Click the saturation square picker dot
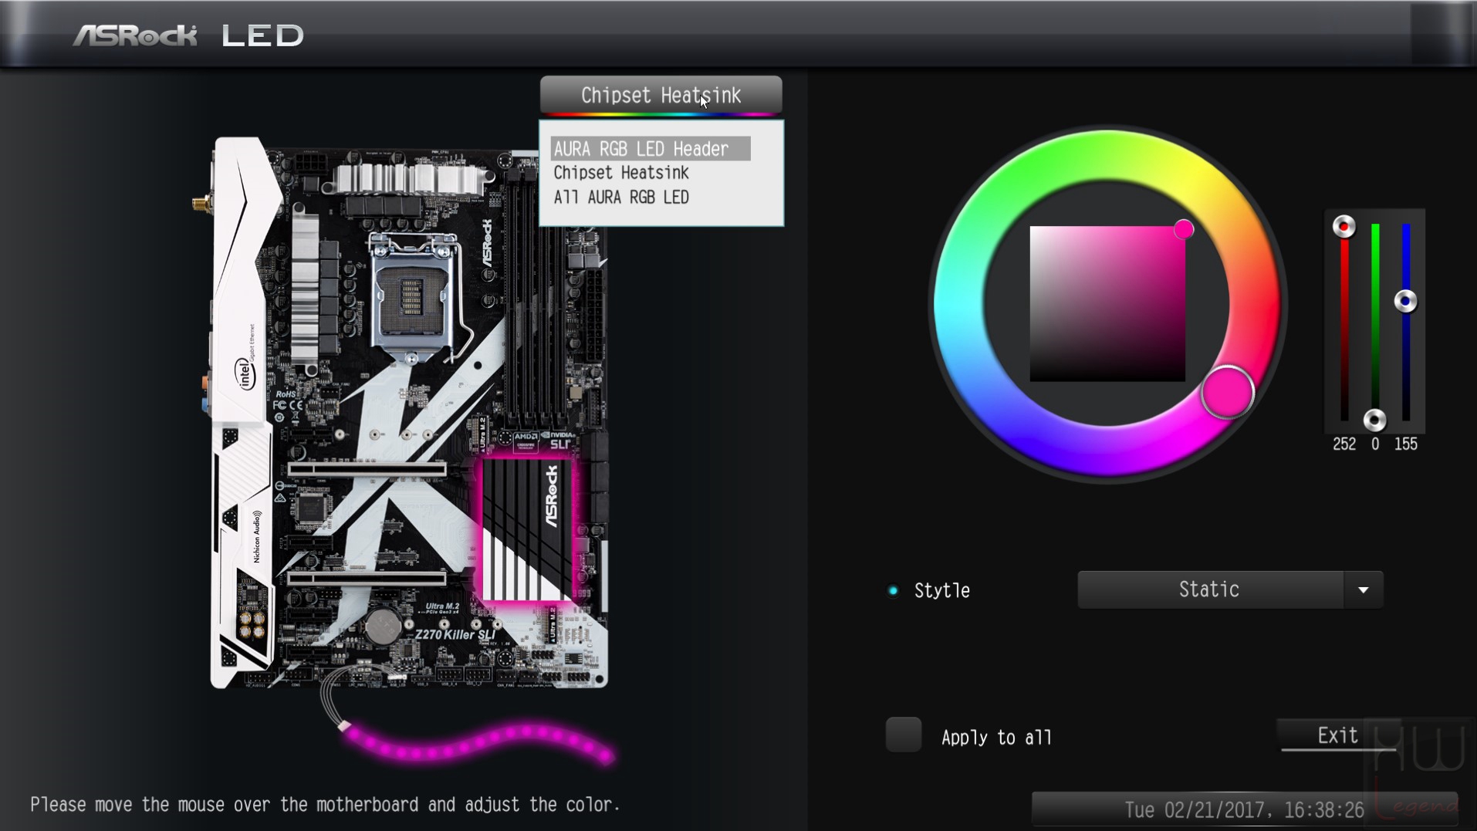Viewport: 1477px width, 831px height. click(x=1184, y=229)
